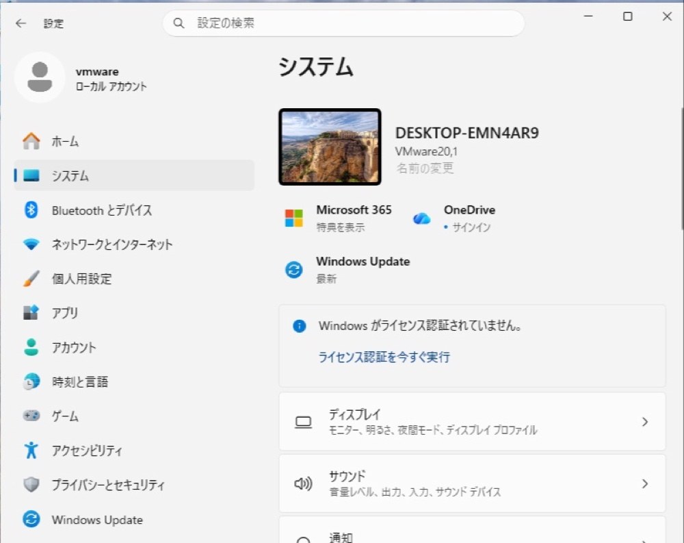
Task: Click the Display monitor icon
Action: coord(303,422)
